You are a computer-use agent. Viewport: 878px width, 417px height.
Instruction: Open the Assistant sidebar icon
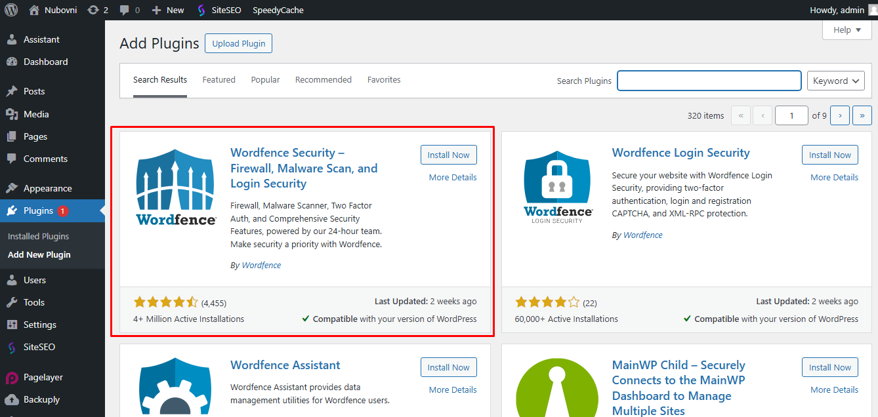coord(12,39)
